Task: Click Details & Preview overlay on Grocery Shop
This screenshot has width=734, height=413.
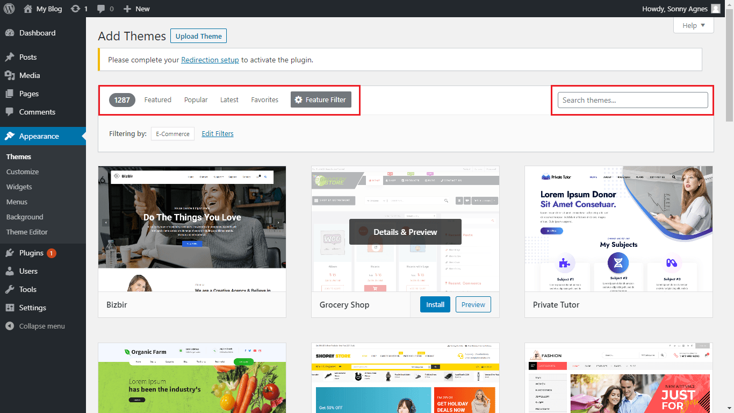Action: [405, 232]
